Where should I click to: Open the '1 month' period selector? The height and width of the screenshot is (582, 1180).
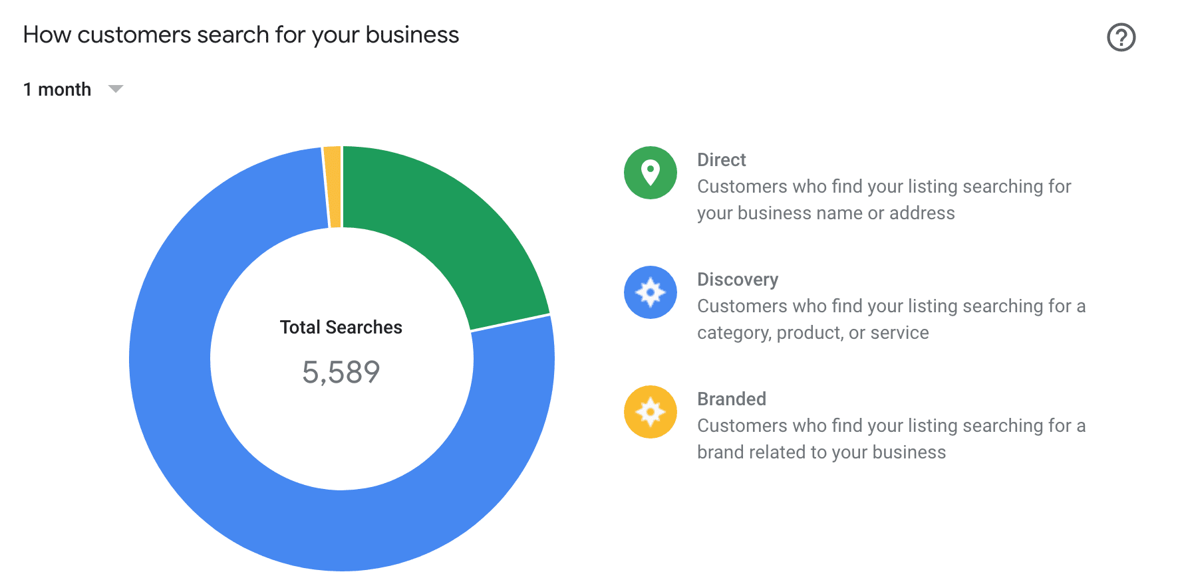click(x=73, y=89)
